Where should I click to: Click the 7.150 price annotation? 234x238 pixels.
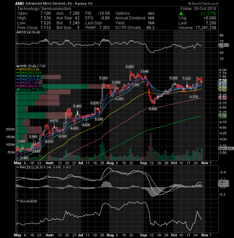click(x=173, y=78)
